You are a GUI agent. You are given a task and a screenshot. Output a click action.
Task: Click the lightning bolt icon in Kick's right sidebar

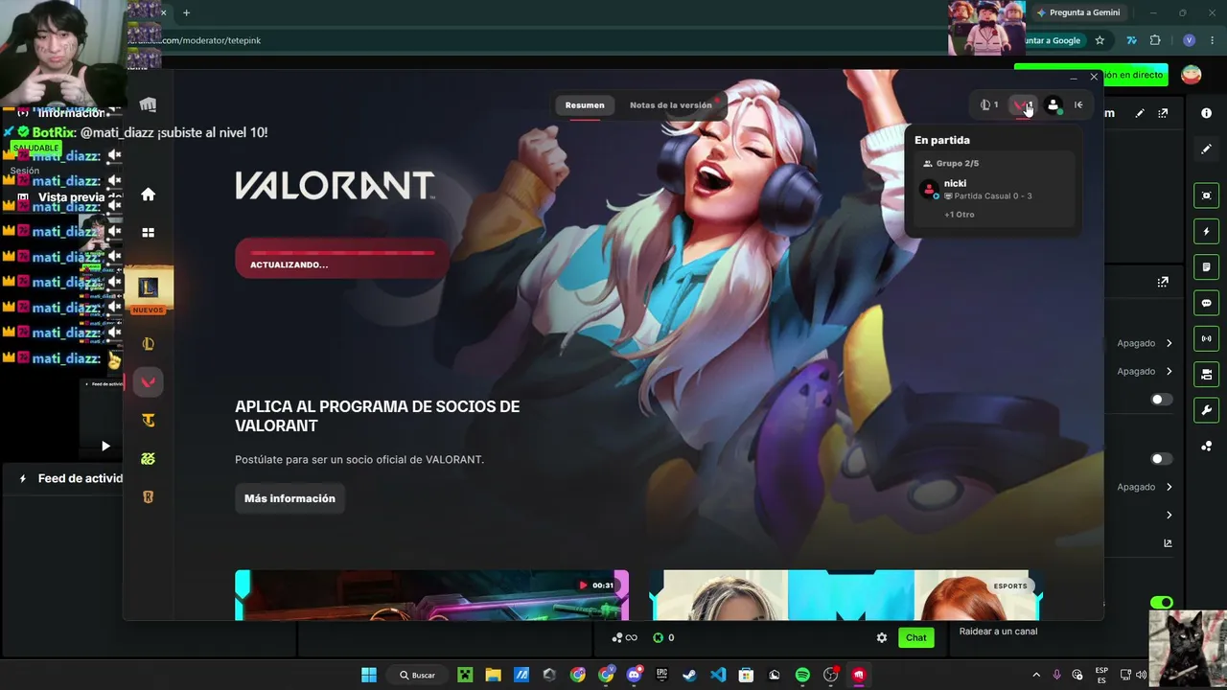coord(1206,231)
